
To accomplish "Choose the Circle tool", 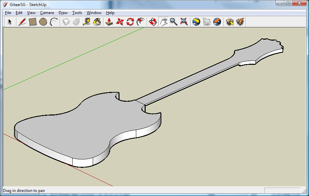I will [x=43, y=22].
